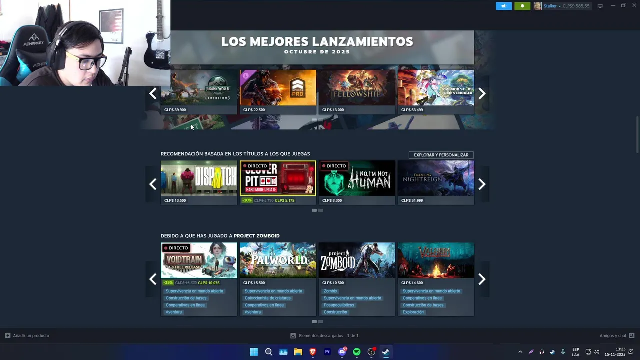Click Añadir un producto plus icon

point(7,335)
